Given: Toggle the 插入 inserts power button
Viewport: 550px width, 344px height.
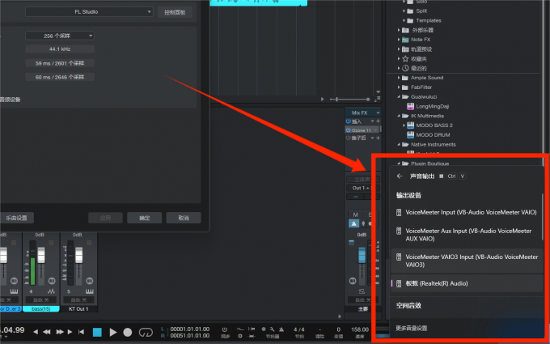Looking at the screenshot, I should [x=349, y=121].
